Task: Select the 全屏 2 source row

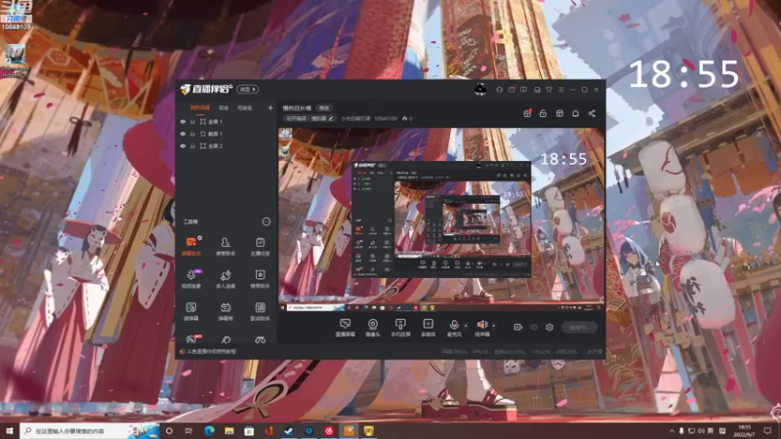Action: click(226, 146)
